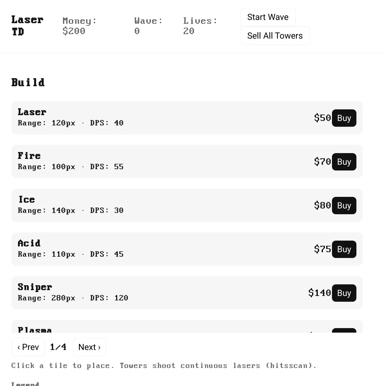Click the 1/4 page indicator
The height and width of the screenshot is (386, 386).
coord(58,347)
